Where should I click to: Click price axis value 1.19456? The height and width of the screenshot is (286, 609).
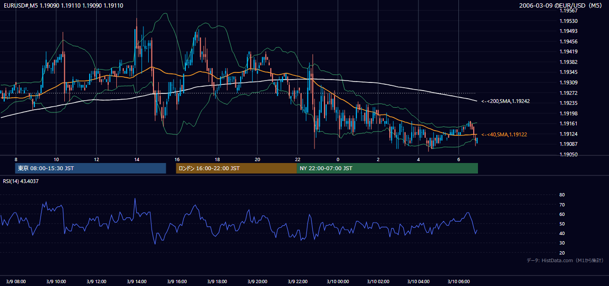[568, 41]
